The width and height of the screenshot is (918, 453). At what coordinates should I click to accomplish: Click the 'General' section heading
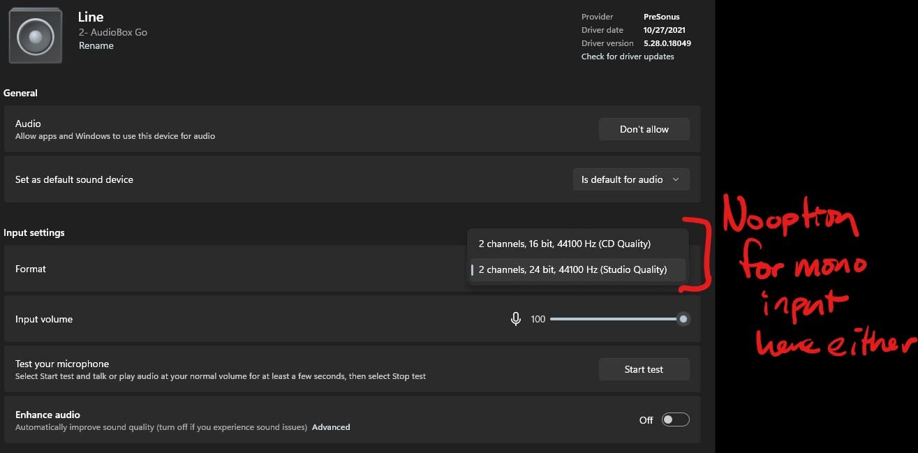(21, 93)
